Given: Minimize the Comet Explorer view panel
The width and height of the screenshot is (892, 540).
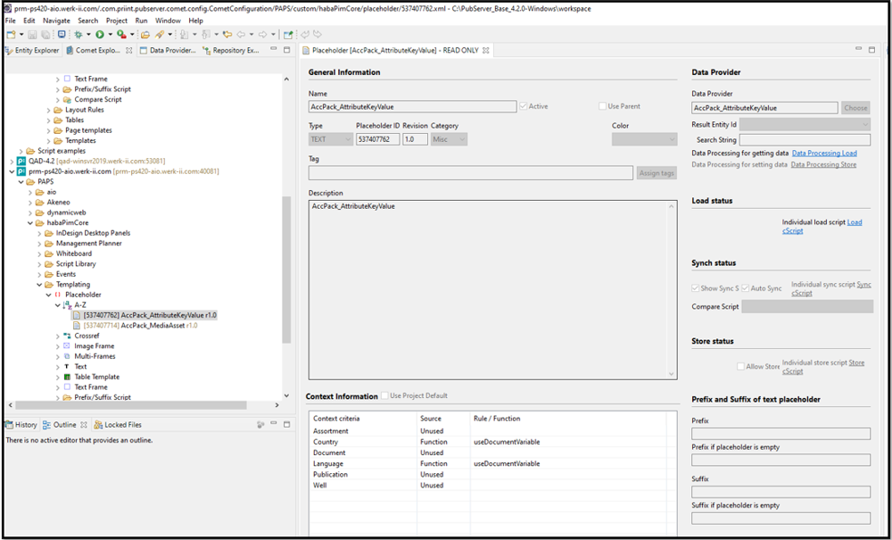Looking at the screenshot, I should tap(274, 50).
